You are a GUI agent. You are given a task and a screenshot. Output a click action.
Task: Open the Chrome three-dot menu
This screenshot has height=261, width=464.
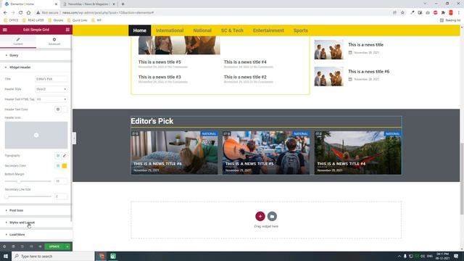[x=459, y=13]
